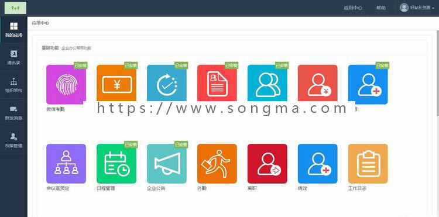
Task: Open the 微信考勤 fingerprint app tile
Action: (x=66, y=84)
